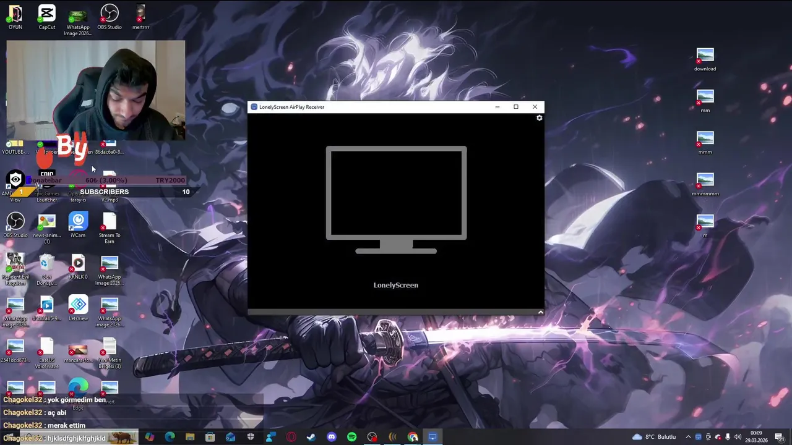792x445 pixels.
Task: Click the active LonelyScreen taskbar button
Action: tap(433, 437)
